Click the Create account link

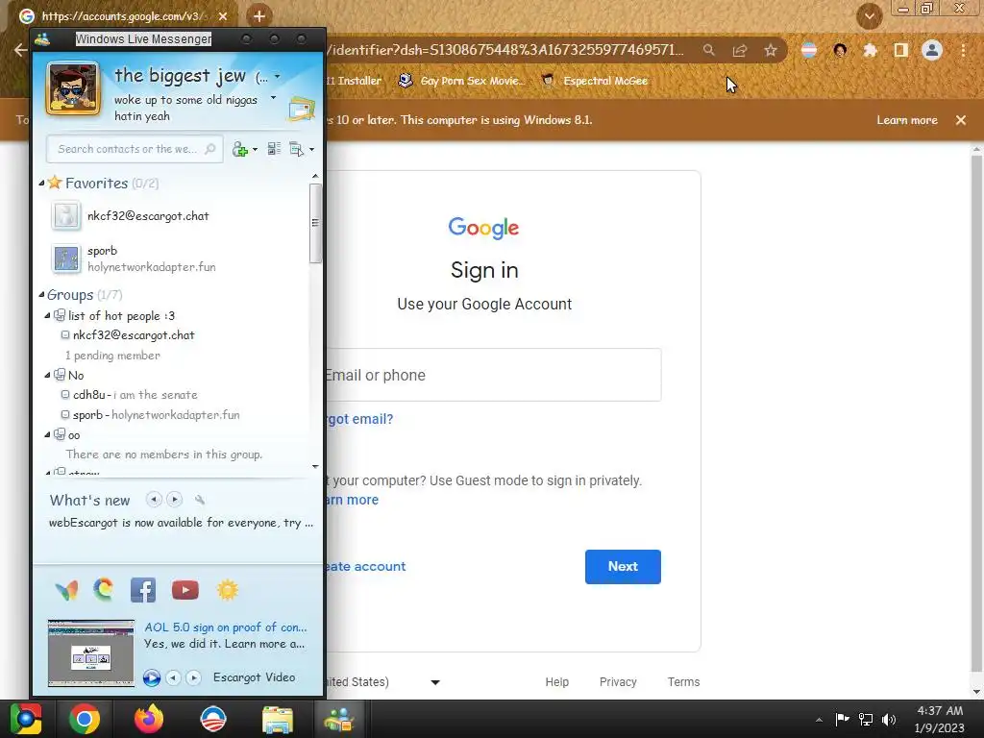(366, 566)
